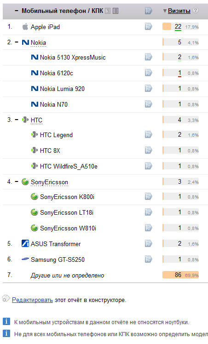Click the cart icon beside ASUS Transformer
The width and height of the screenshot is (208, 344).
tap(148, 243)
